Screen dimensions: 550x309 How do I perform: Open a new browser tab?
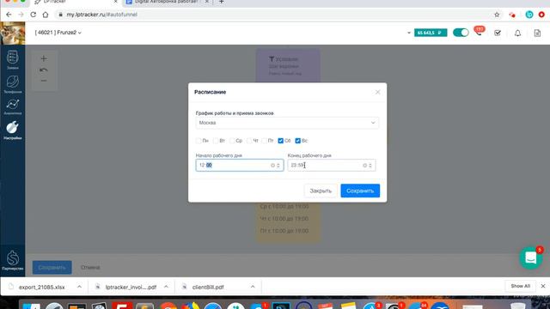pos(222,2)
